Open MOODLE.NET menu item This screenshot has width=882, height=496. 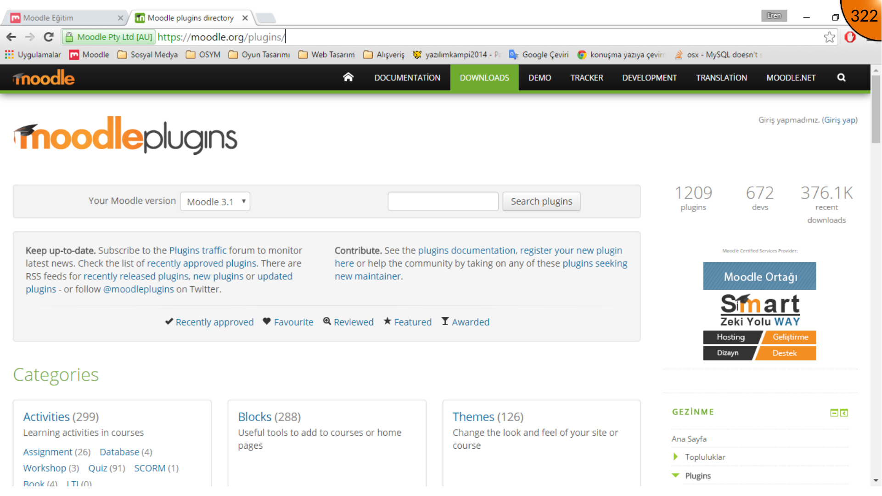(x=791, y=78)
